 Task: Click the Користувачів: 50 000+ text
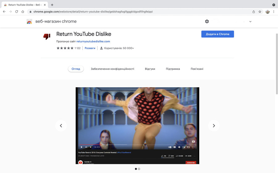pyautogui.click(x=119, y=48)
